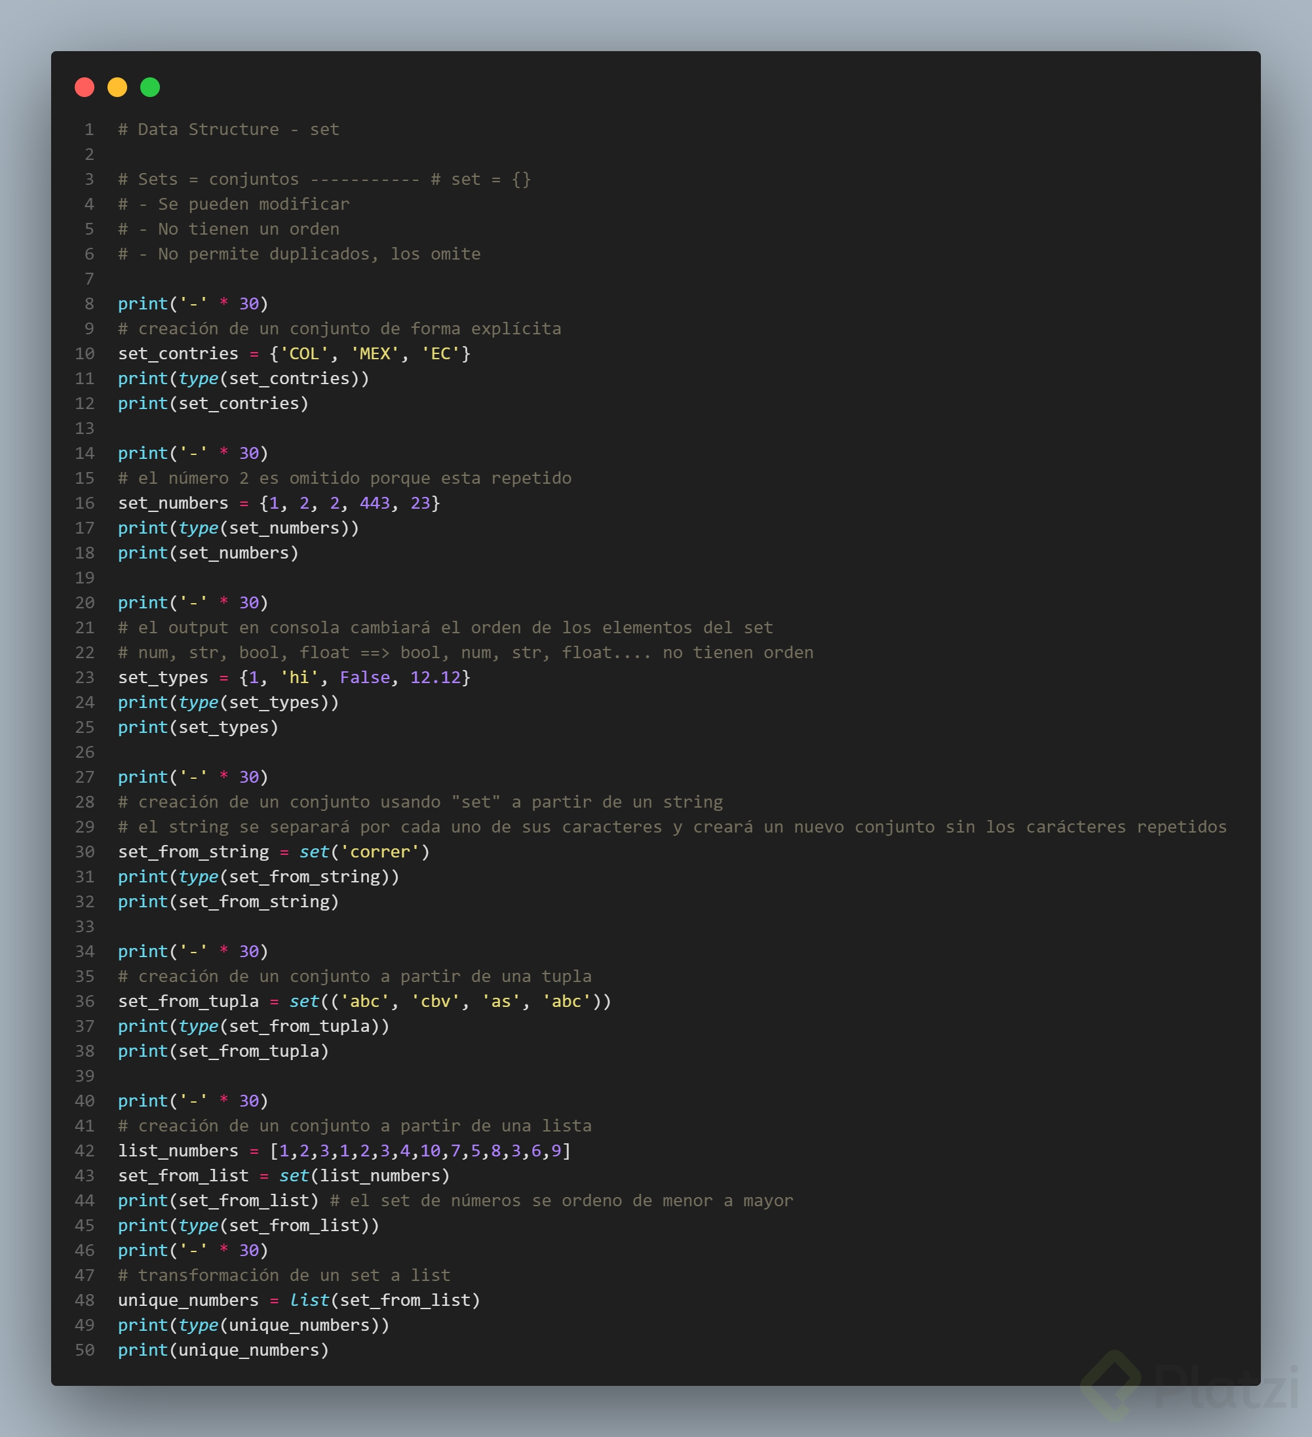
Task: Click the last line print(unique_numbers)
Action: [223, 1350]
